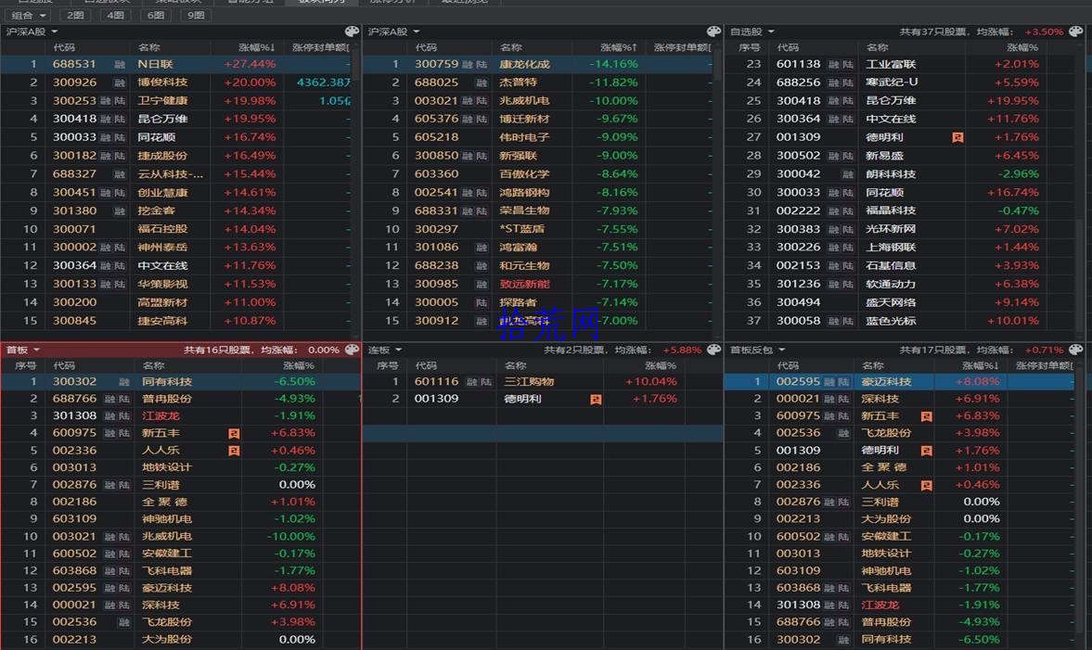Viewport: 1092px width, 650px height.
Task: Click orange R badge beside 德明利 in 连板 panel
Action: coord(596,399)
